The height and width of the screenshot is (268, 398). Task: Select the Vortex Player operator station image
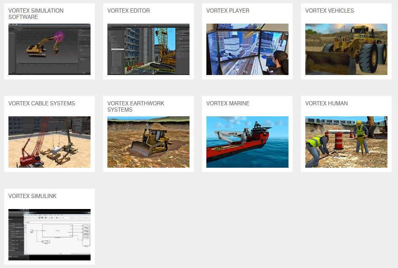248,49
